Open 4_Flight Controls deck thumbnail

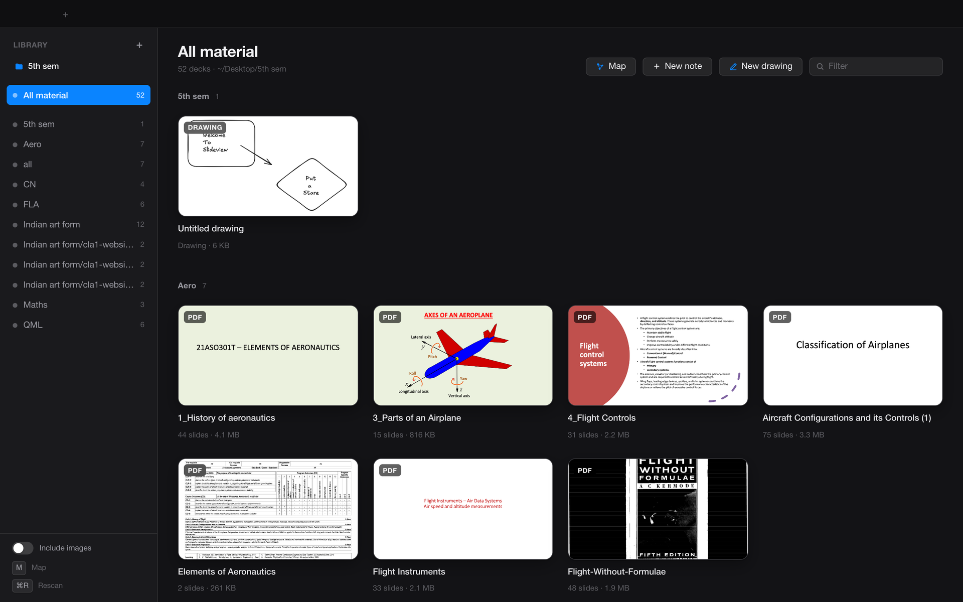click(658, 355)
